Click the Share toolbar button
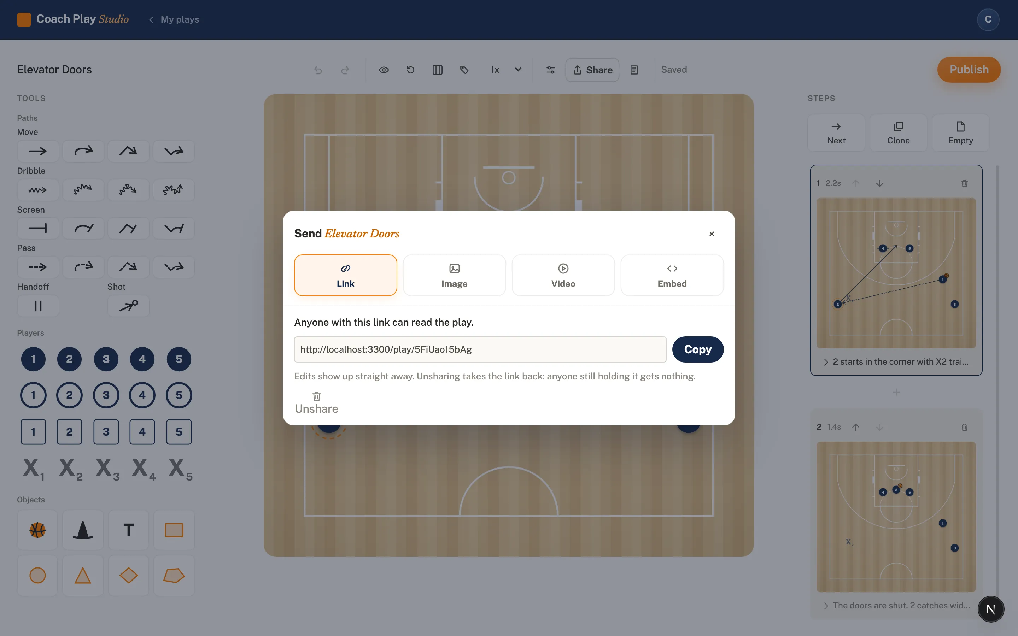The width and height of the screenshot is (1018, 636). pyautogui.click(x=592, y=70)
